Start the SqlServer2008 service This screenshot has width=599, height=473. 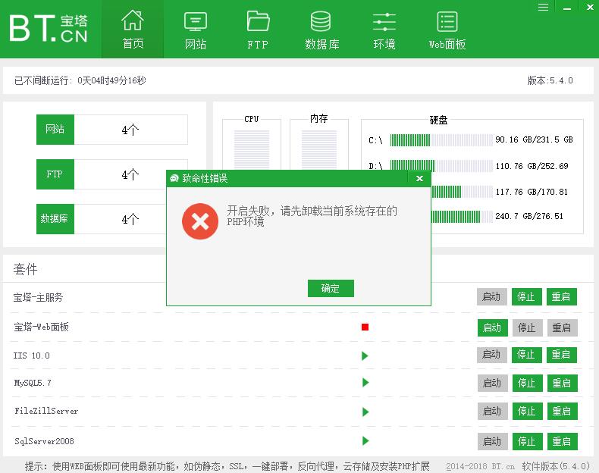492,442
